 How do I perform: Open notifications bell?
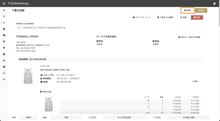pos(214,4)
